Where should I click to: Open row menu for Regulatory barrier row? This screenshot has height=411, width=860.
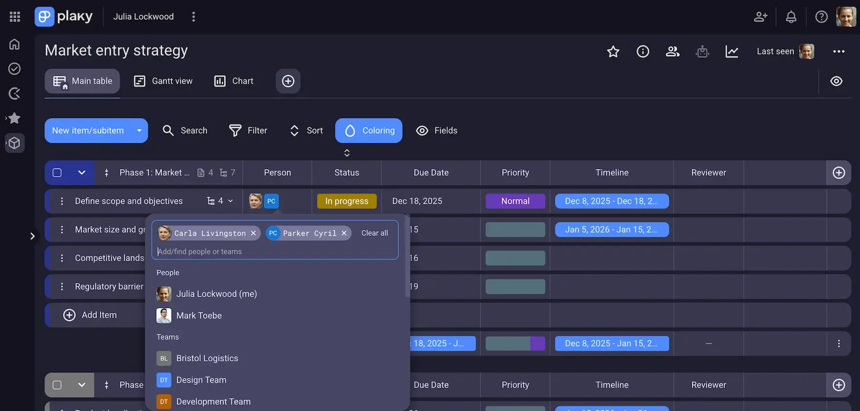click(x=62, y=286)
